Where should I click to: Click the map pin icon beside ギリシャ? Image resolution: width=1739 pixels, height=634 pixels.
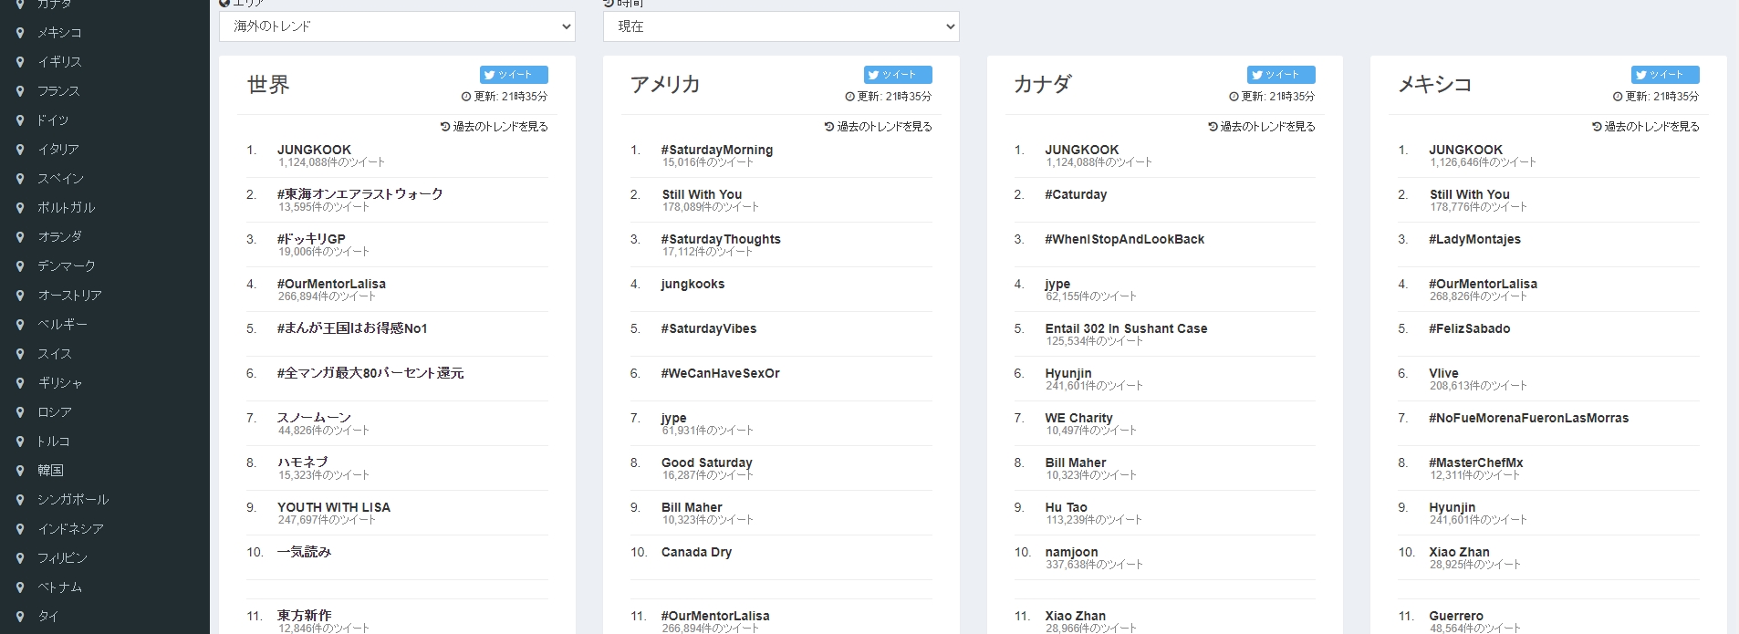pos(20,383)
